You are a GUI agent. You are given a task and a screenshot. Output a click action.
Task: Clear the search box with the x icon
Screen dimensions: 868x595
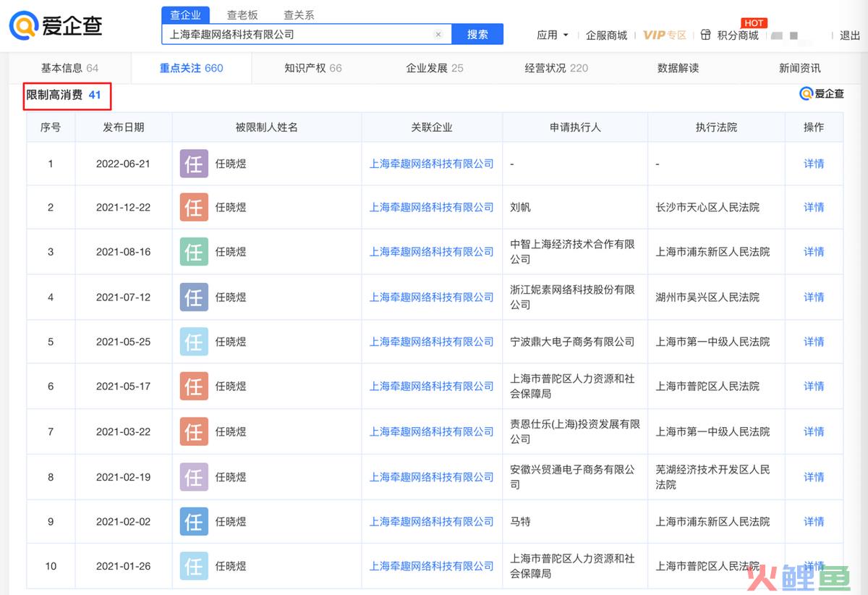click(x=438, y=34)
